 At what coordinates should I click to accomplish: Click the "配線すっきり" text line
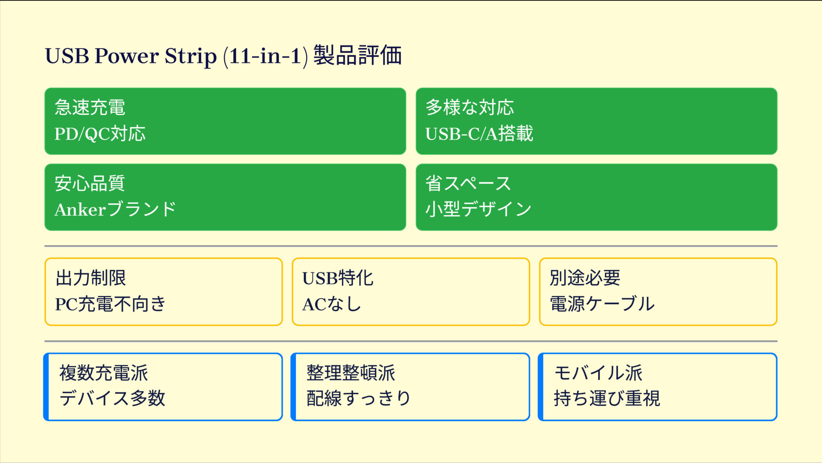[x=359, y=398]
